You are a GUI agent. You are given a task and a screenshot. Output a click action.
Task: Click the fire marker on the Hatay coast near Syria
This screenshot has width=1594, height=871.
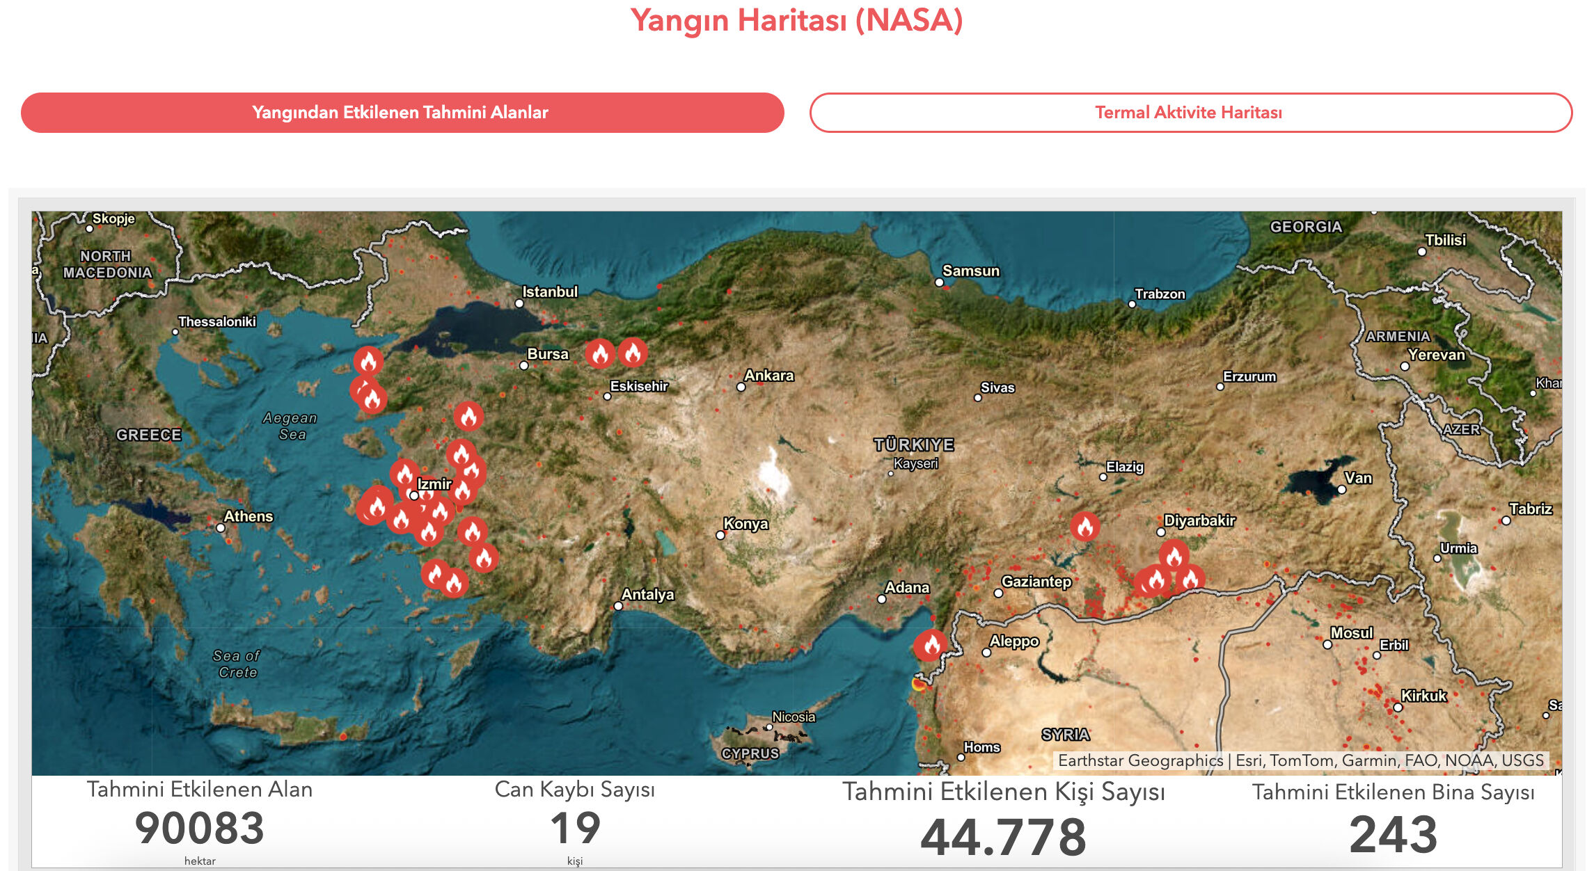pos(930,646)
